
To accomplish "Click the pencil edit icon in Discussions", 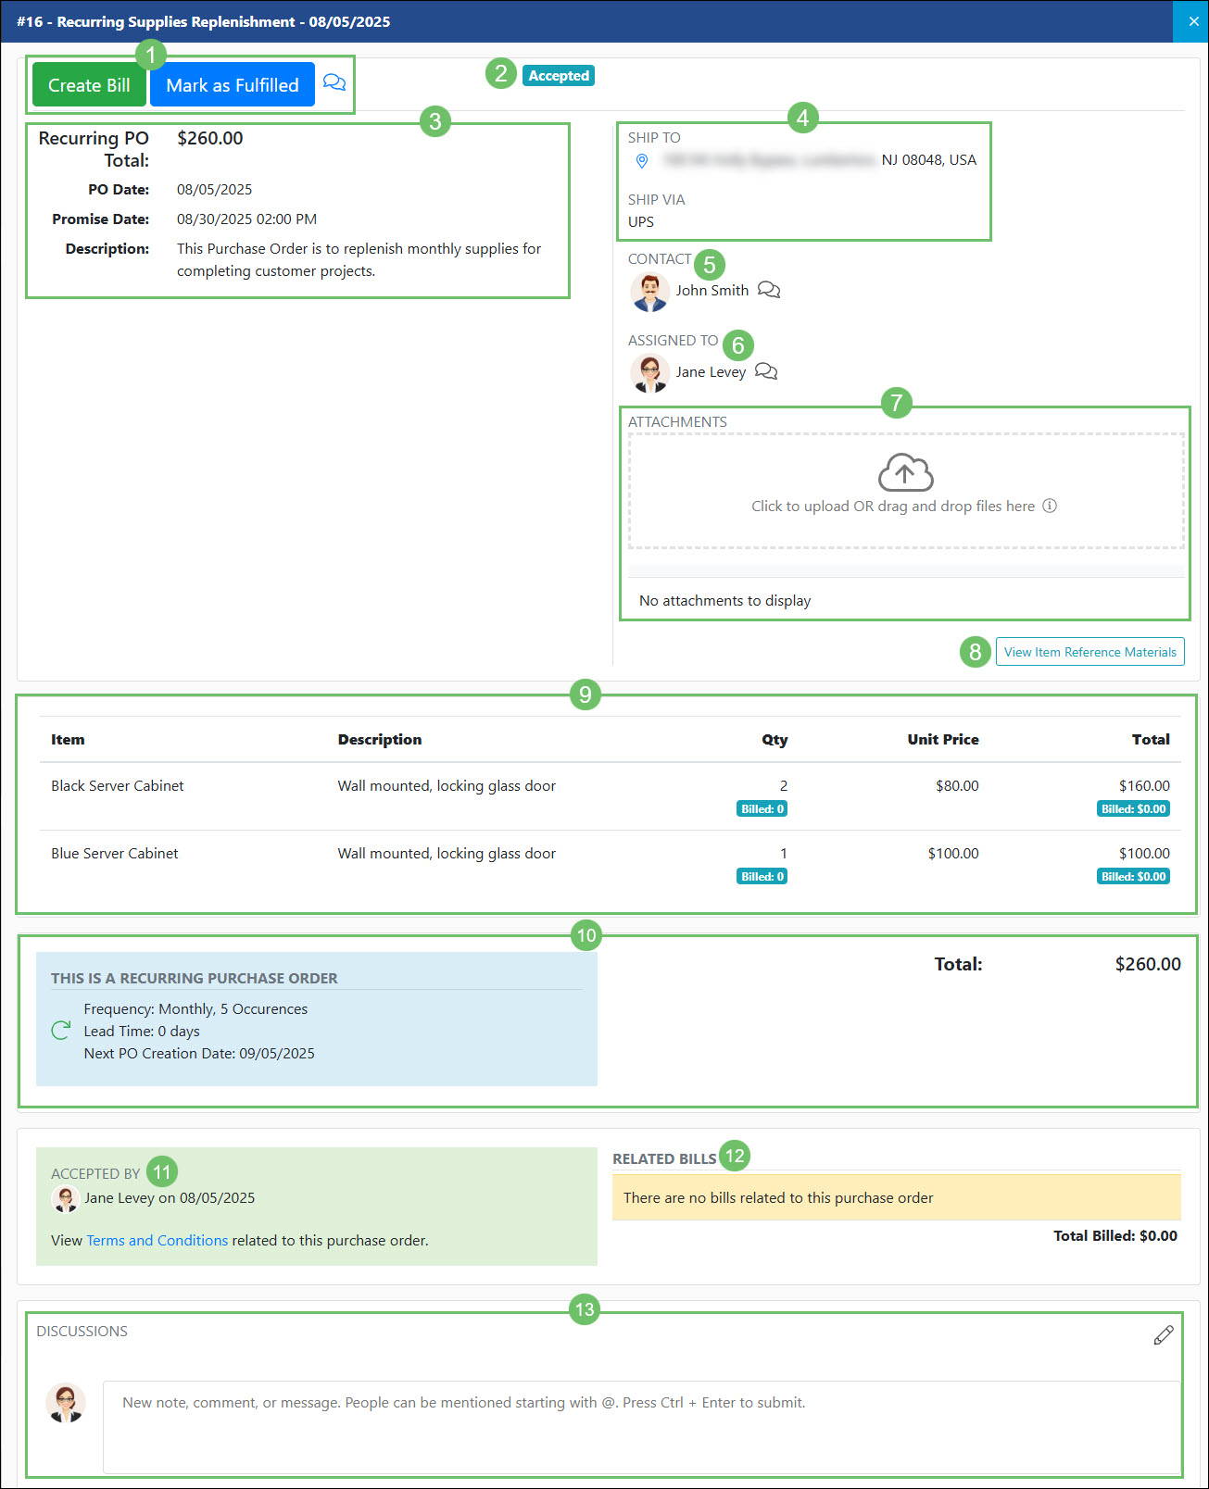I will (x=1164, y=1334).
